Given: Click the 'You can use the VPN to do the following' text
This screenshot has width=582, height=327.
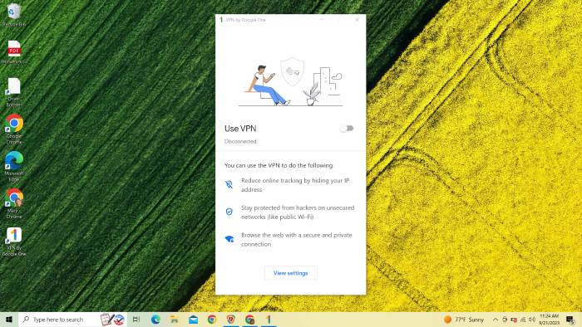Looking at the screenshot, I should [279, 165].
